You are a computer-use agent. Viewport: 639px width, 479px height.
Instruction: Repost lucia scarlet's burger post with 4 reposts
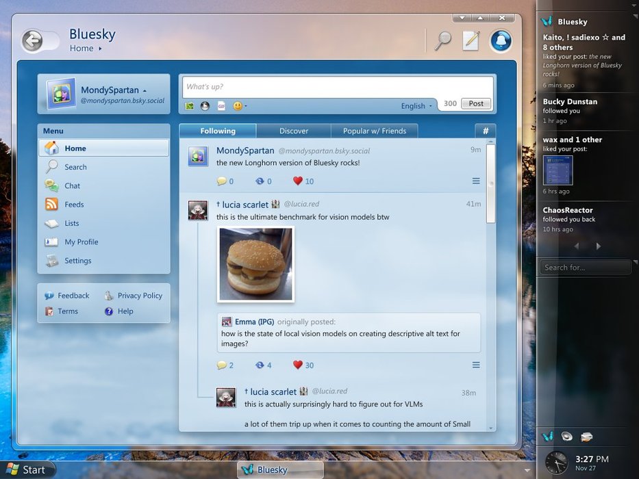pyautogui.click(x=263, y=365)
